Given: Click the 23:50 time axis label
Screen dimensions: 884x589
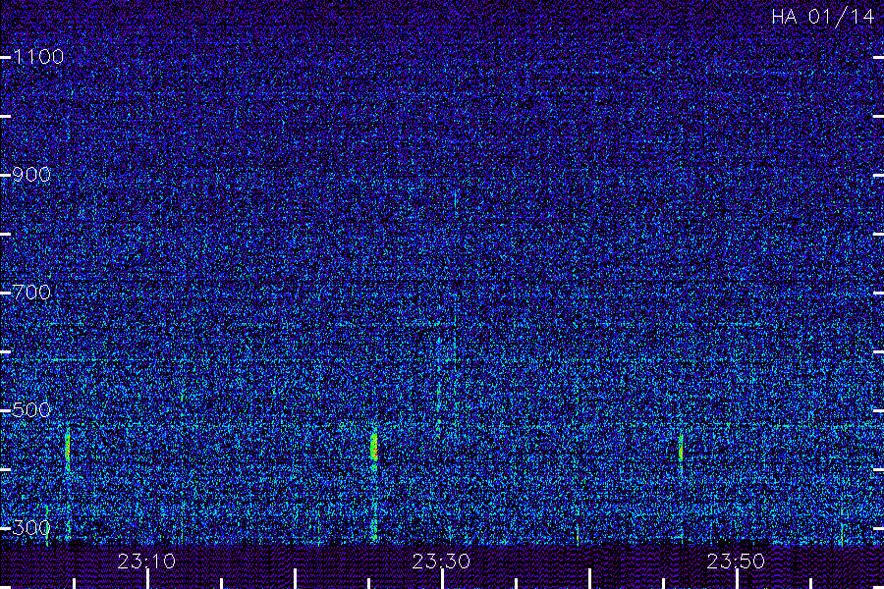Looking at the screenshot, I should coord(736,562).
